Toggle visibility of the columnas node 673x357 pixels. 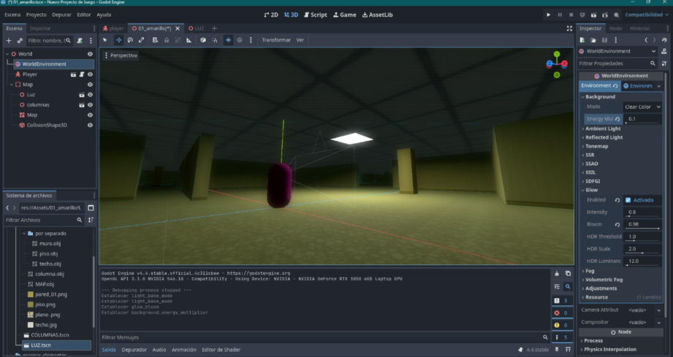[90, 105]
